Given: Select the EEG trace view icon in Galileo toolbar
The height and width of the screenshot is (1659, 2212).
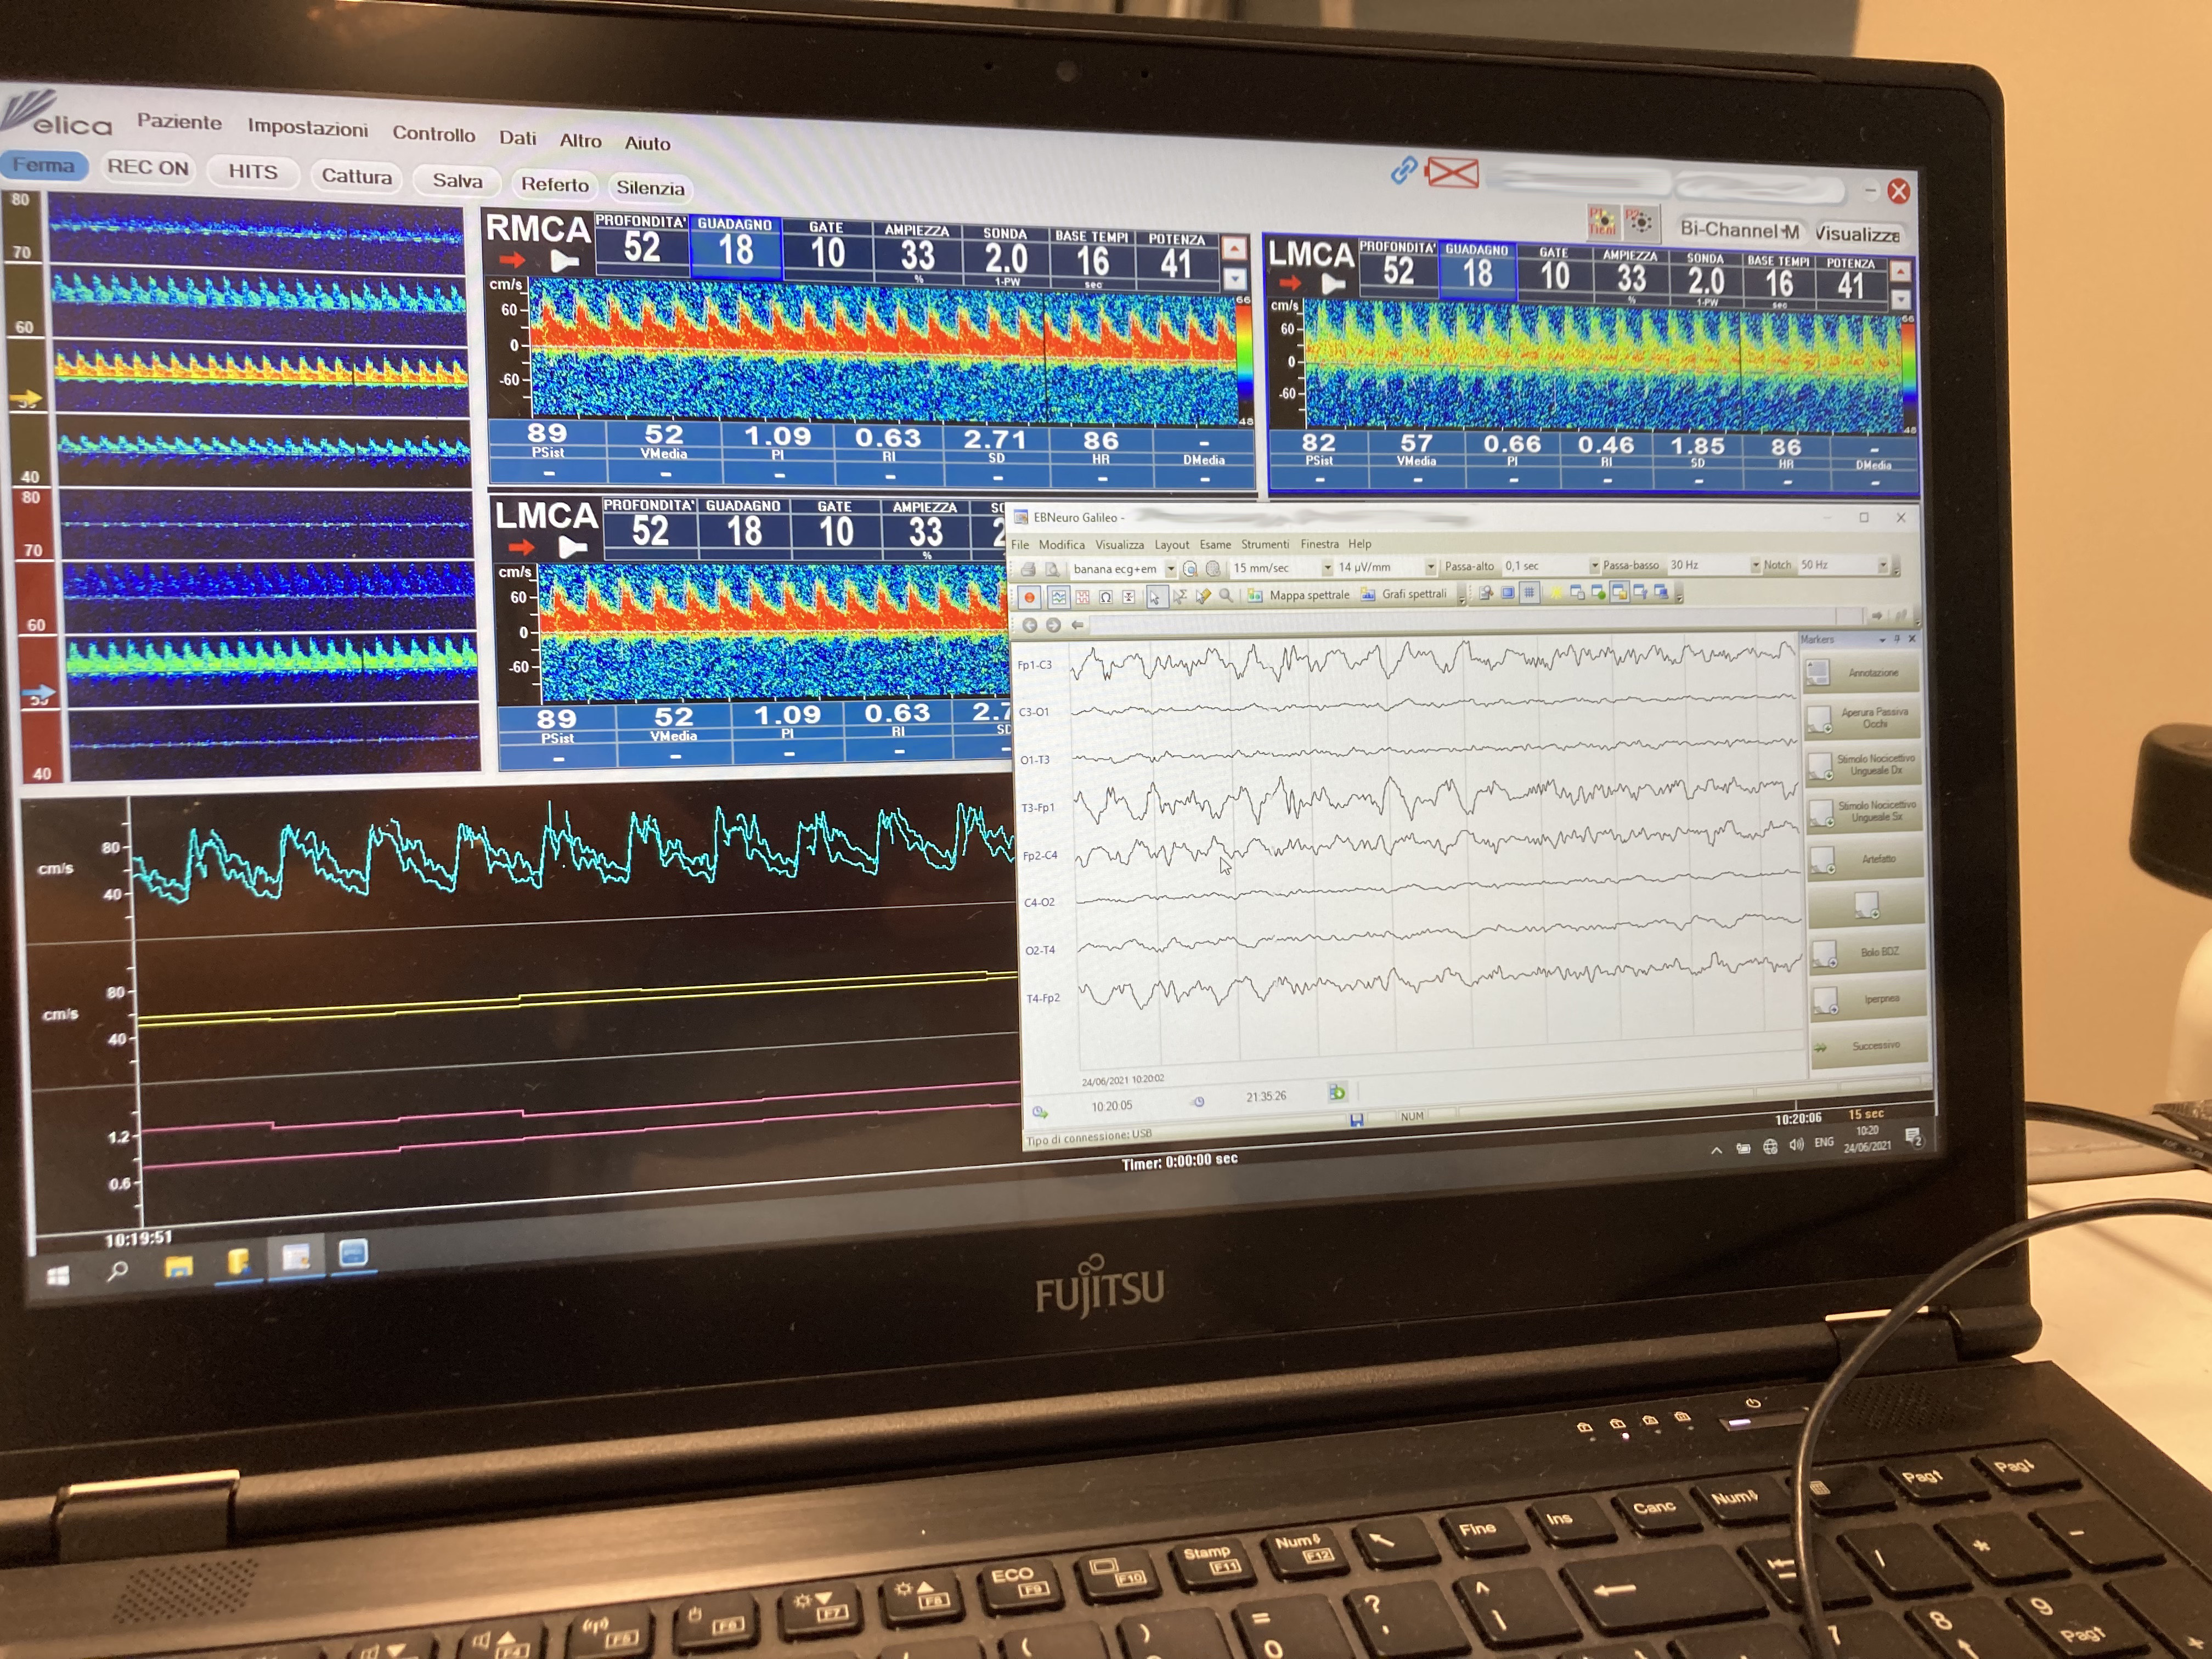Looking at the screenshot, I should 1058,597.
